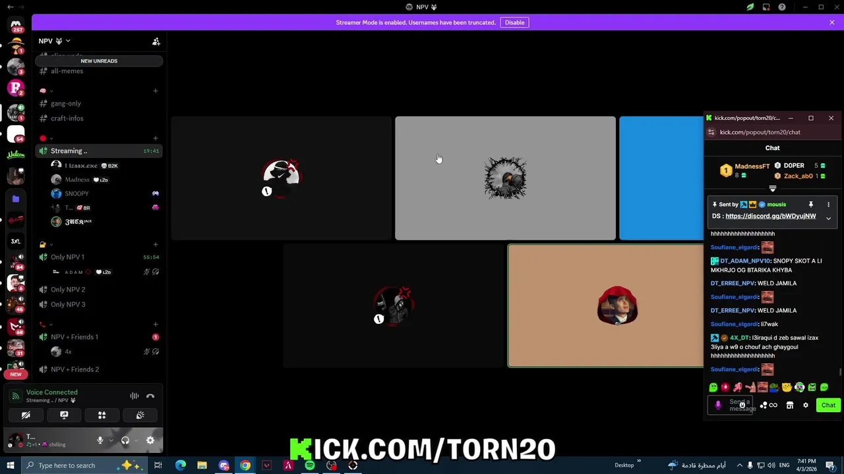Open the server folder icon in the sidebar

coord(16,199)
